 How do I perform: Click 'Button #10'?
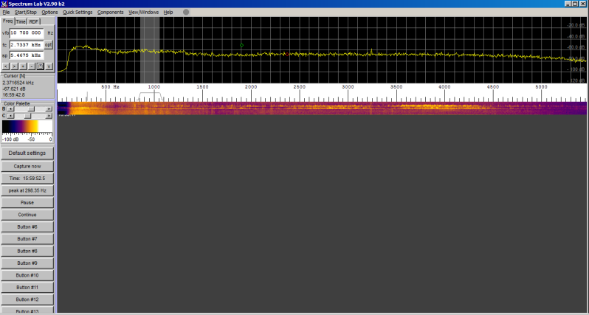(x=27, y=275)
